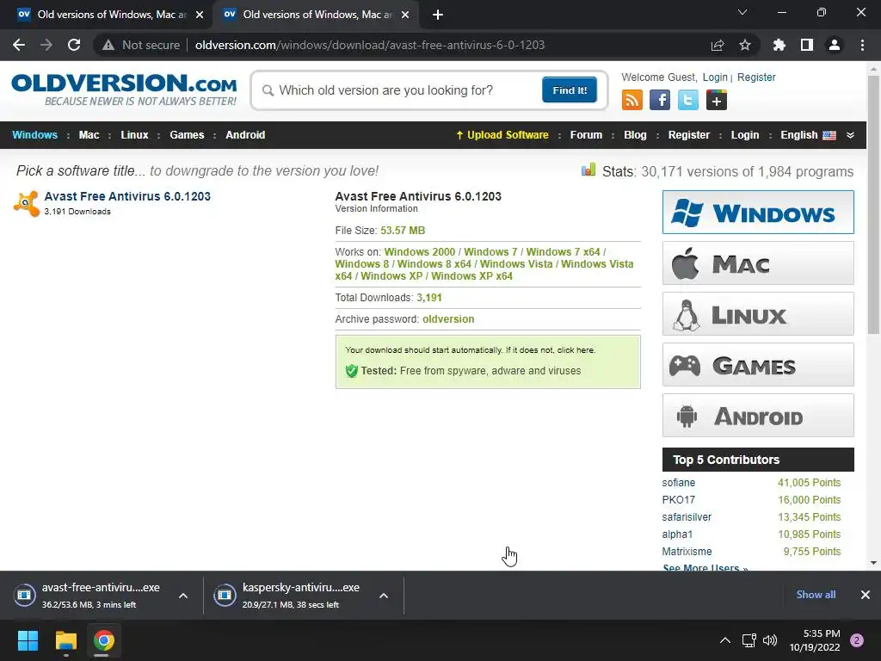Bookmark this page with star icon

coord(745,45)
